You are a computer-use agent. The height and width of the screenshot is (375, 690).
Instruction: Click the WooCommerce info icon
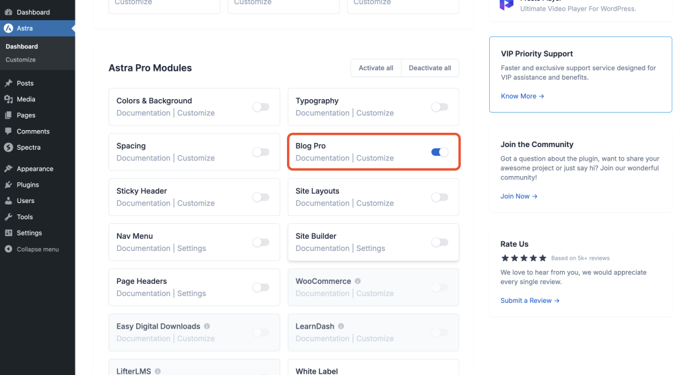click(358, 281)
